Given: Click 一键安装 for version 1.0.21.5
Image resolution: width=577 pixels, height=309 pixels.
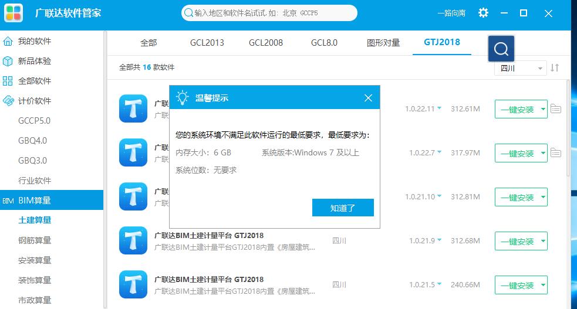Looking at the screenshot, I should 517,285.
